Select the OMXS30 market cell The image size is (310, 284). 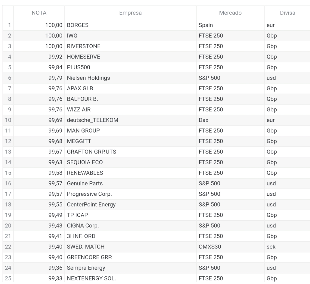tap(230, 247)
